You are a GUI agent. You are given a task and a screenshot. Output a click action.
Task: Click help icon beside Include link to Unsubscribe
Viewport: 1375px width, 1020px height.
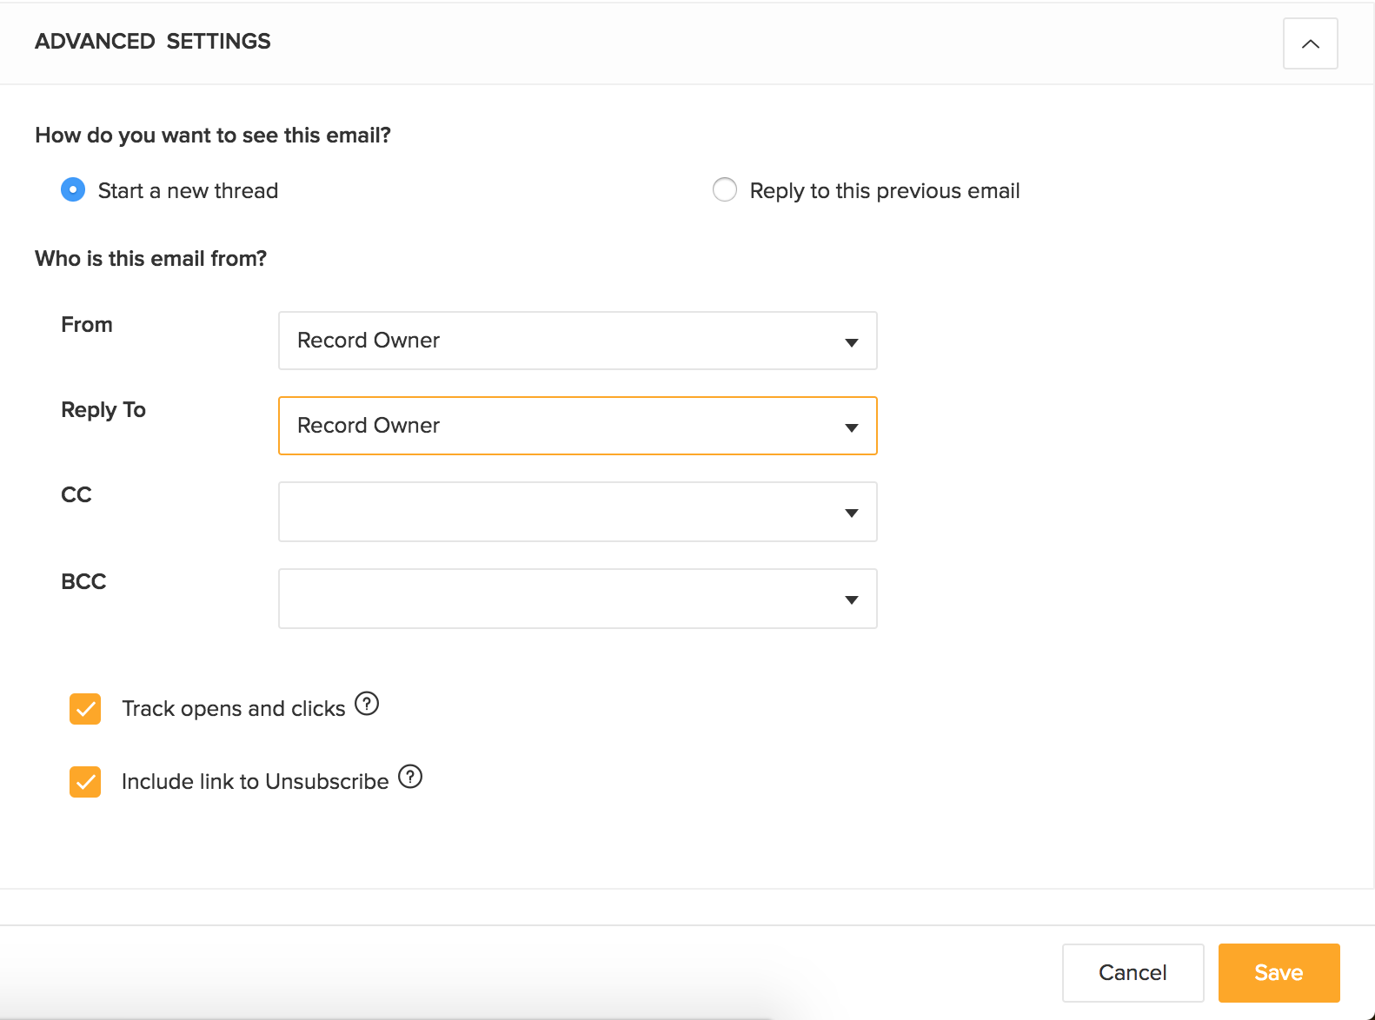[x=410, y=776]
